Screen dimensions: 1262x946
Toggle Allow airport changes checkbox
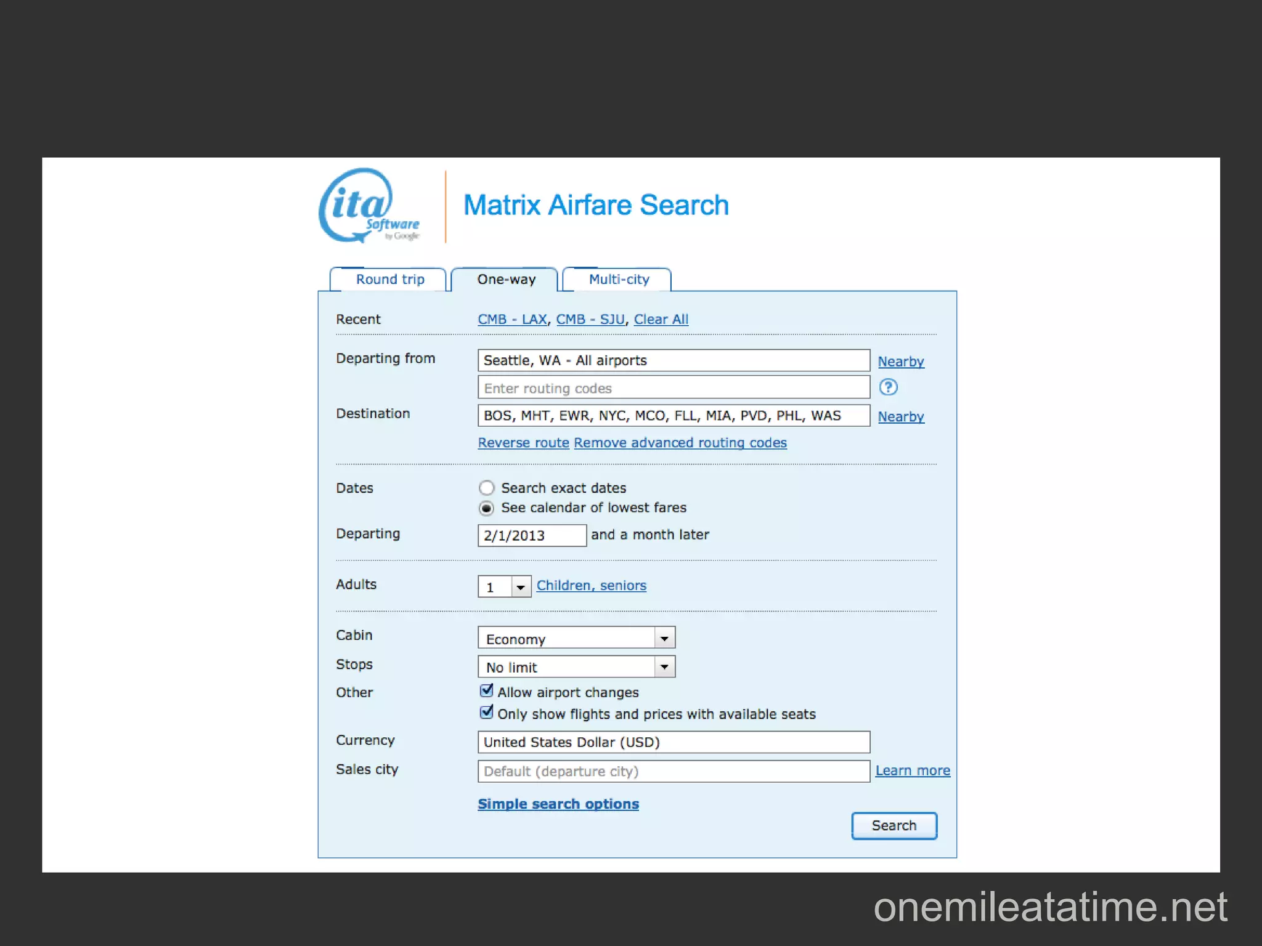pyautogui.click(x=486, y=690)
